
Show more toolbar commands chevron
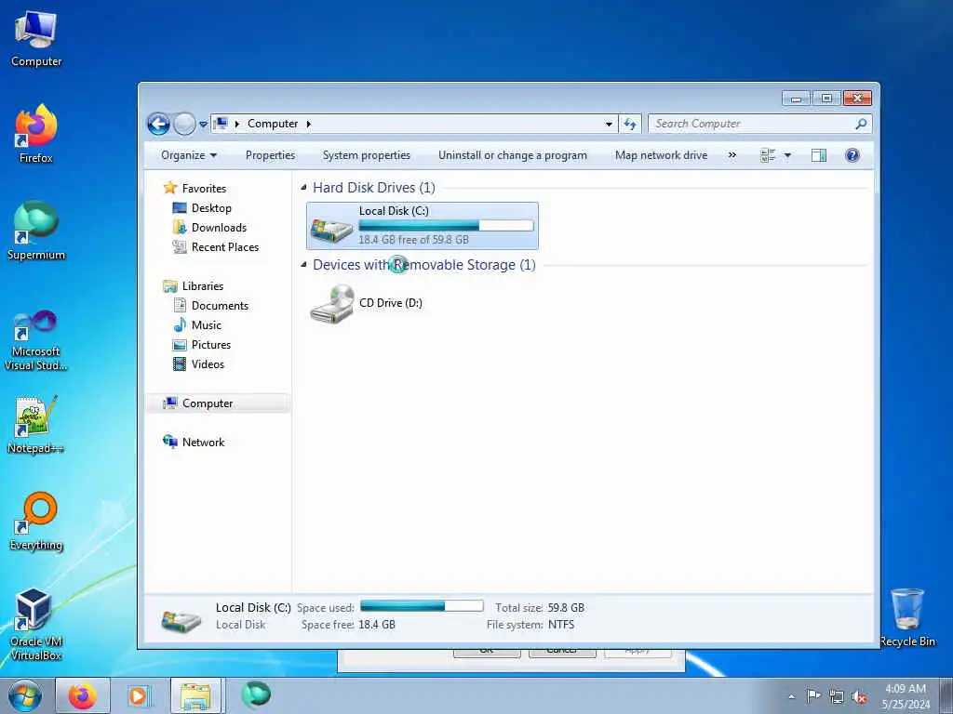(732, 155)
